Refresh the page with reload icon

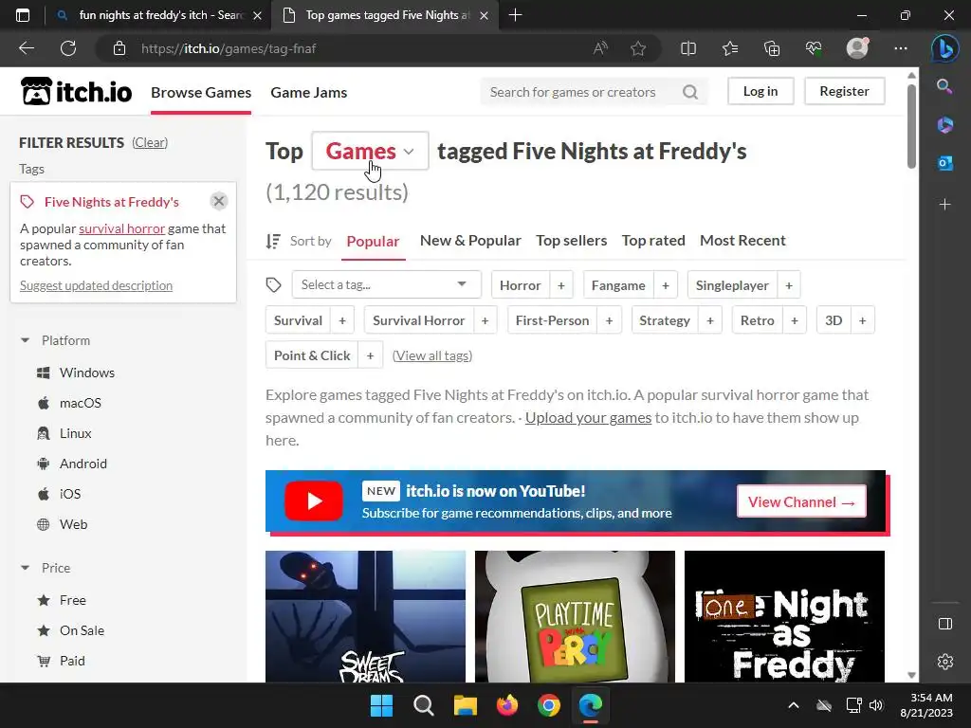pyautogui.click(x=68, y=48)
